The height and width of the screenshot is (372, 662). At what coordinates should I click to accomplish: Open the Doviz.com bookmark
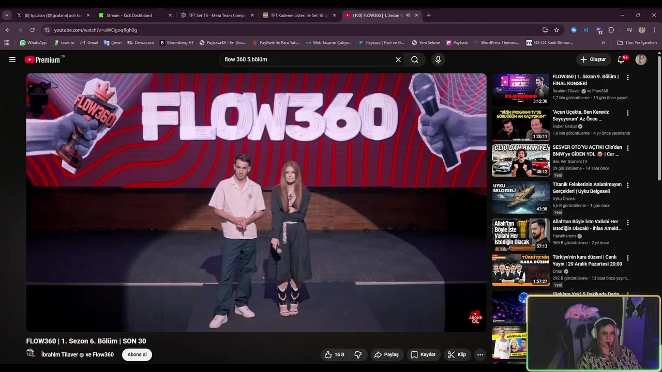pos(140,43)
